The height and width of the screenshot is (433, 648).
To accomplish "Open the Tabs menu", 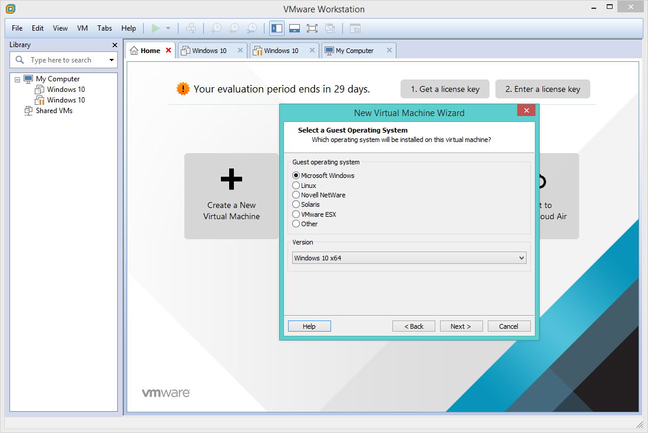I will click(104, 28).
